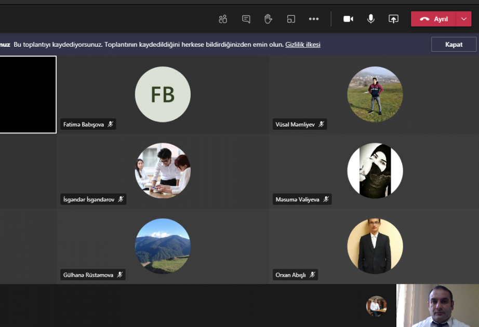The image size is (479, 327).
Task: Select Fatimə Babışova FB avatar
Action: pos(163,94)
